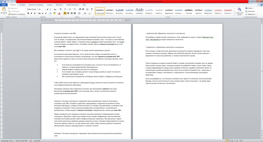Toggle Underline formatting (Ч)
The image size is (263, 142).
(x=35, y=13)
